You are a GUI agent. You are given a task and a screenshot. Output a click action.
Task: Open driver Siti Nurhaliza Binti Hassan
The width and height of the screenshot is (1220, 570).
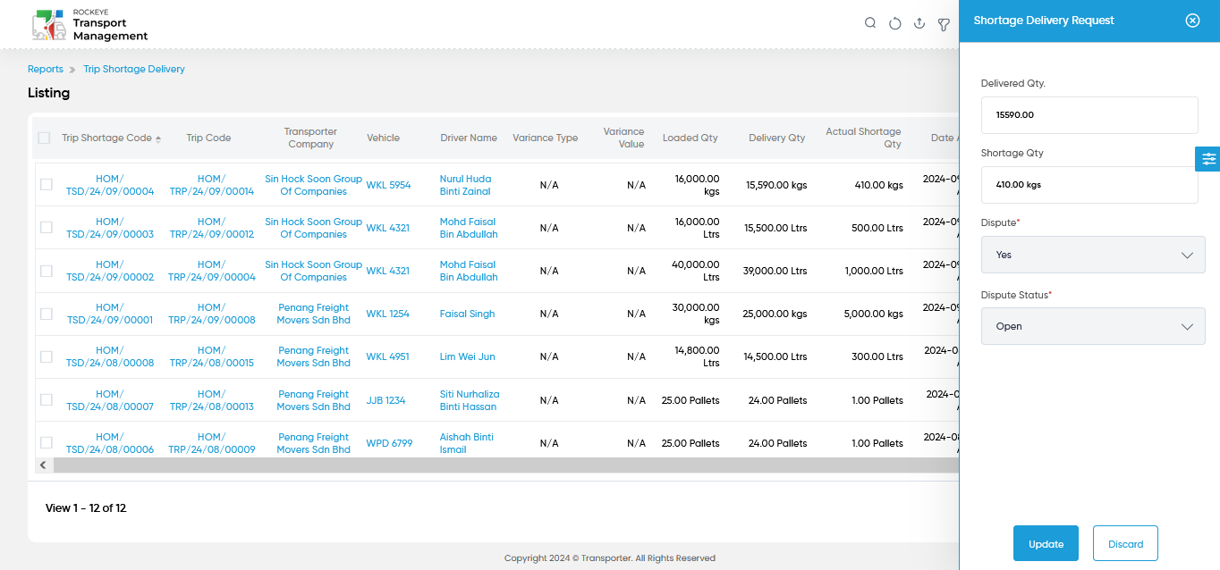(470, 400)
